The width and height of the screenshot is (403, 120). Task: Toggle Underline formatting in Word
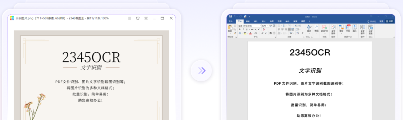[247, 29]
